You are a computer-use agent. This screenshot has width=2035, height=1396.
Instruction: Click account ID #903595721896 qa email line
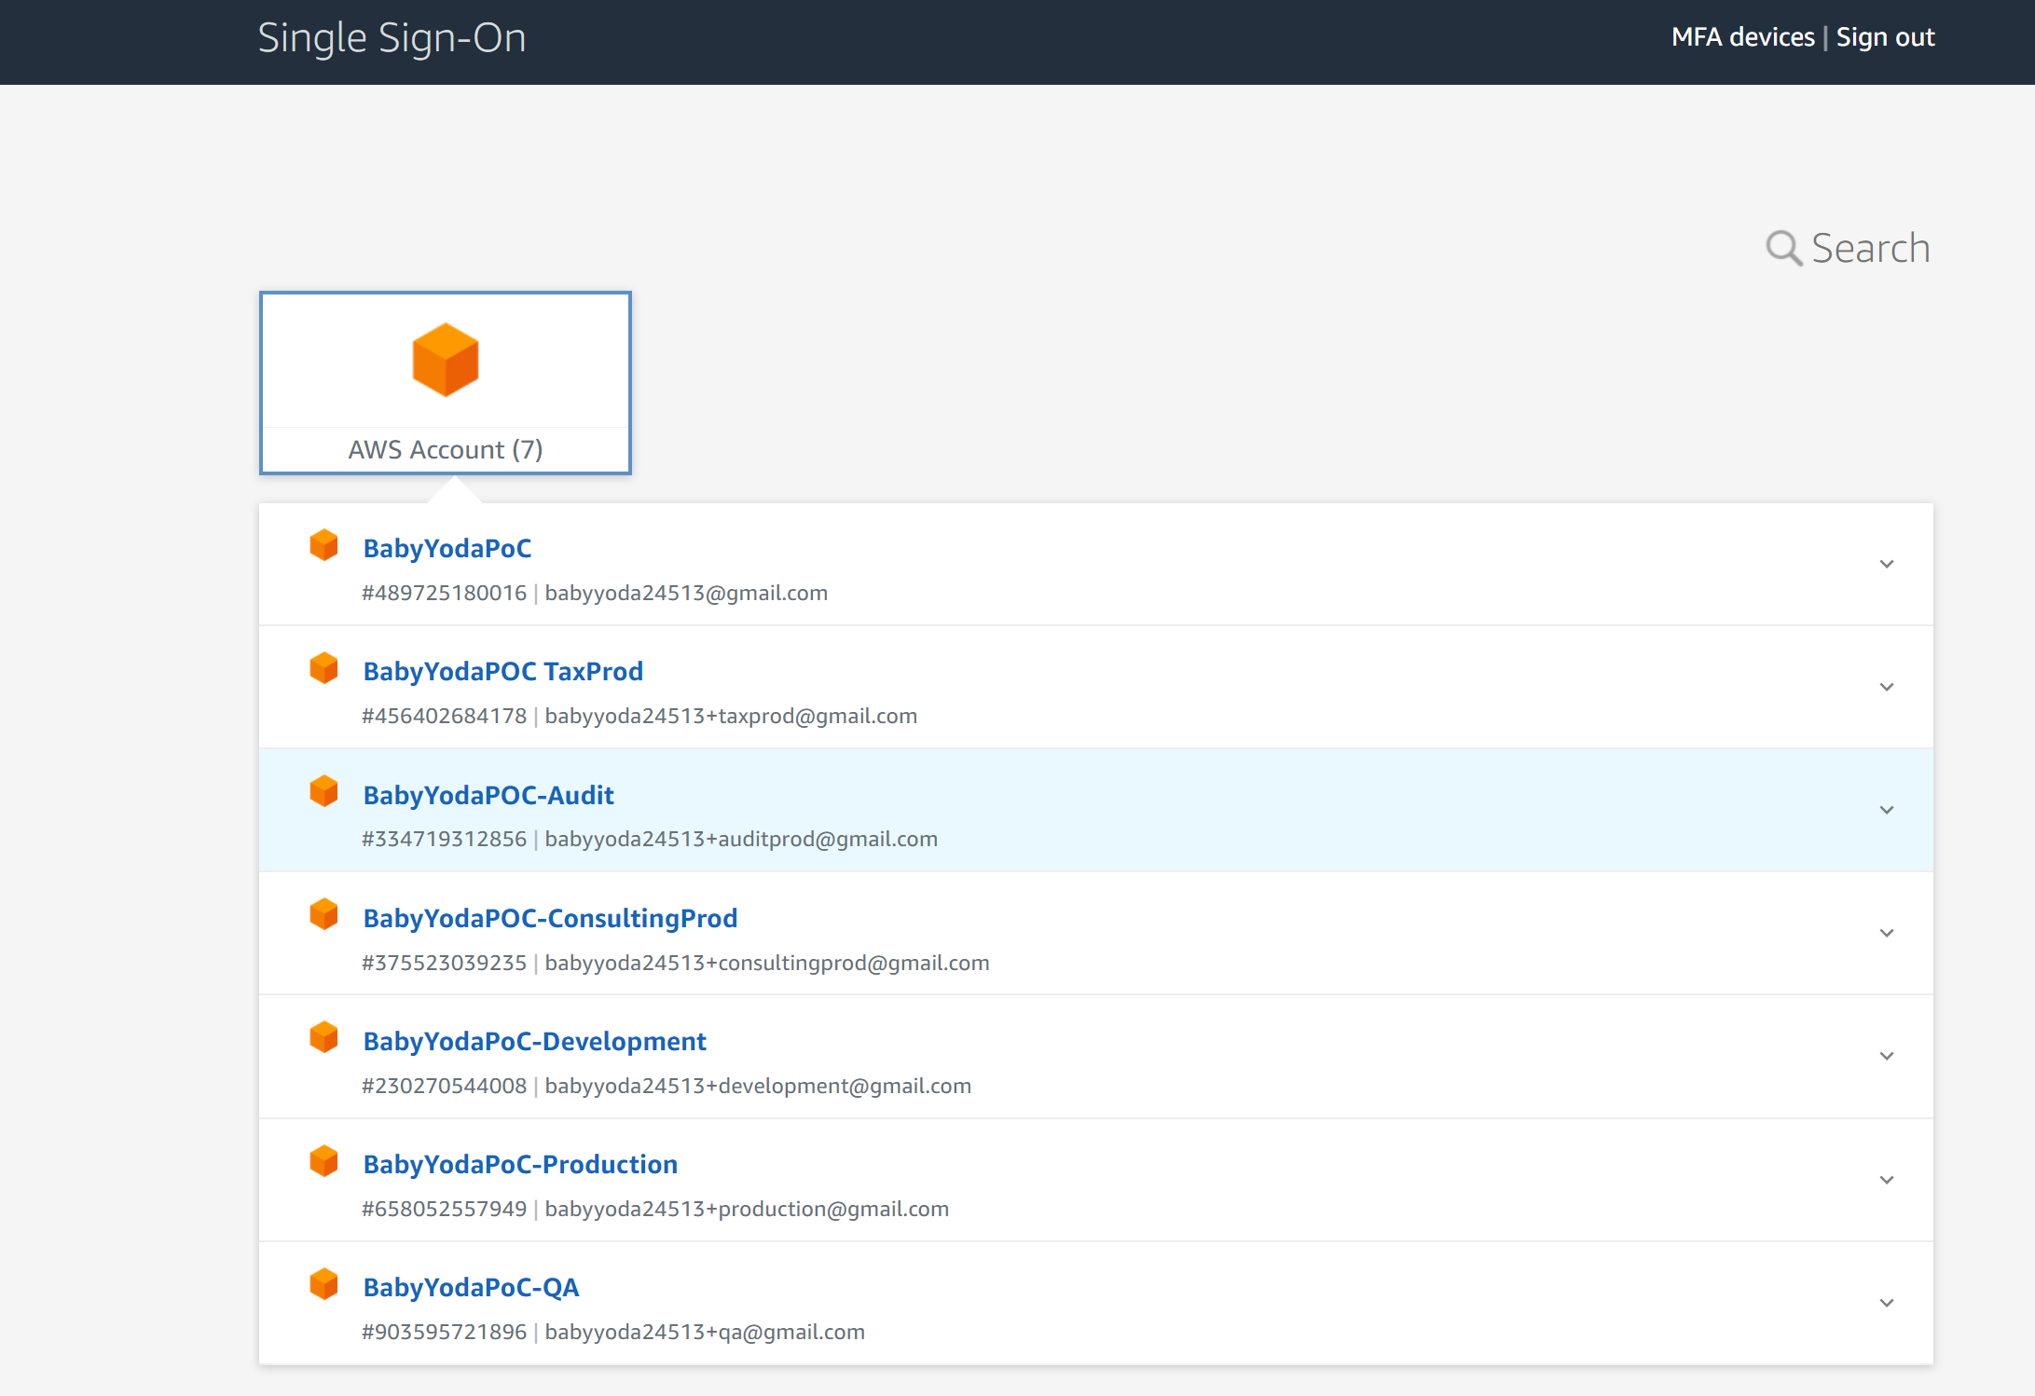coord(613,1332)
